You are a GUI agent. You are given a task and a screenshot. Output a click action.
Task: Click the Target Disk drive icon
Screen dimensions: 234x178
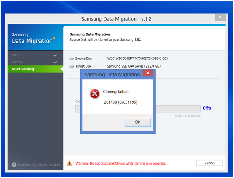[x=71, y=66]
